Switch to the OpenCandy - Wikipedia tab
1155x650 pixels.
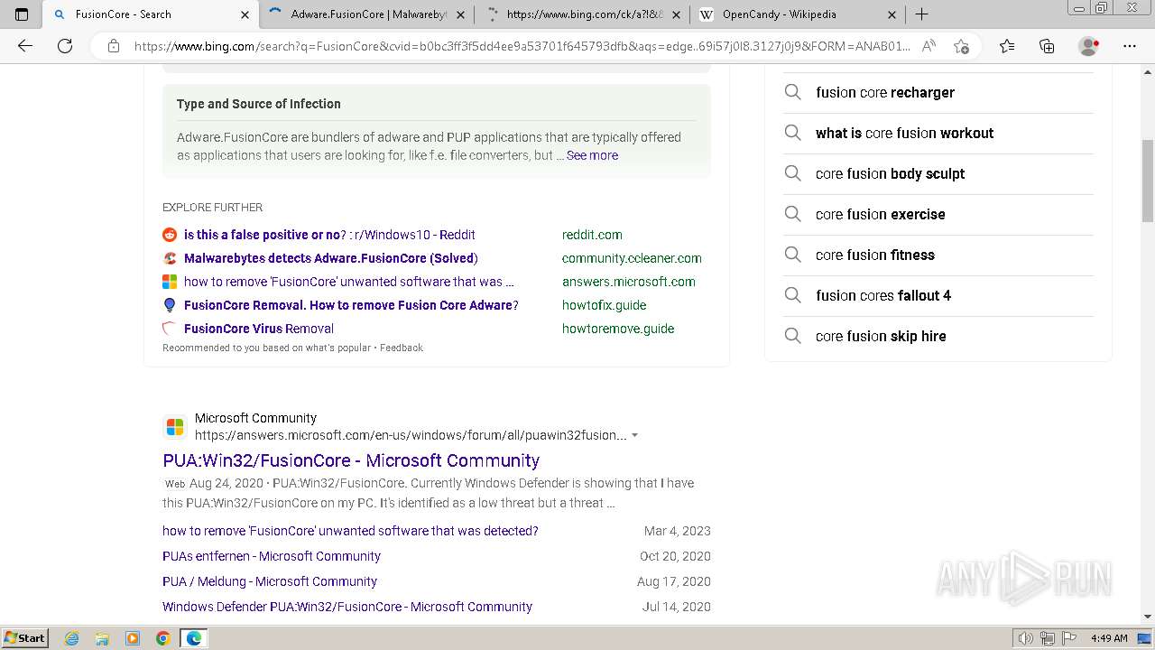[799, 14]
